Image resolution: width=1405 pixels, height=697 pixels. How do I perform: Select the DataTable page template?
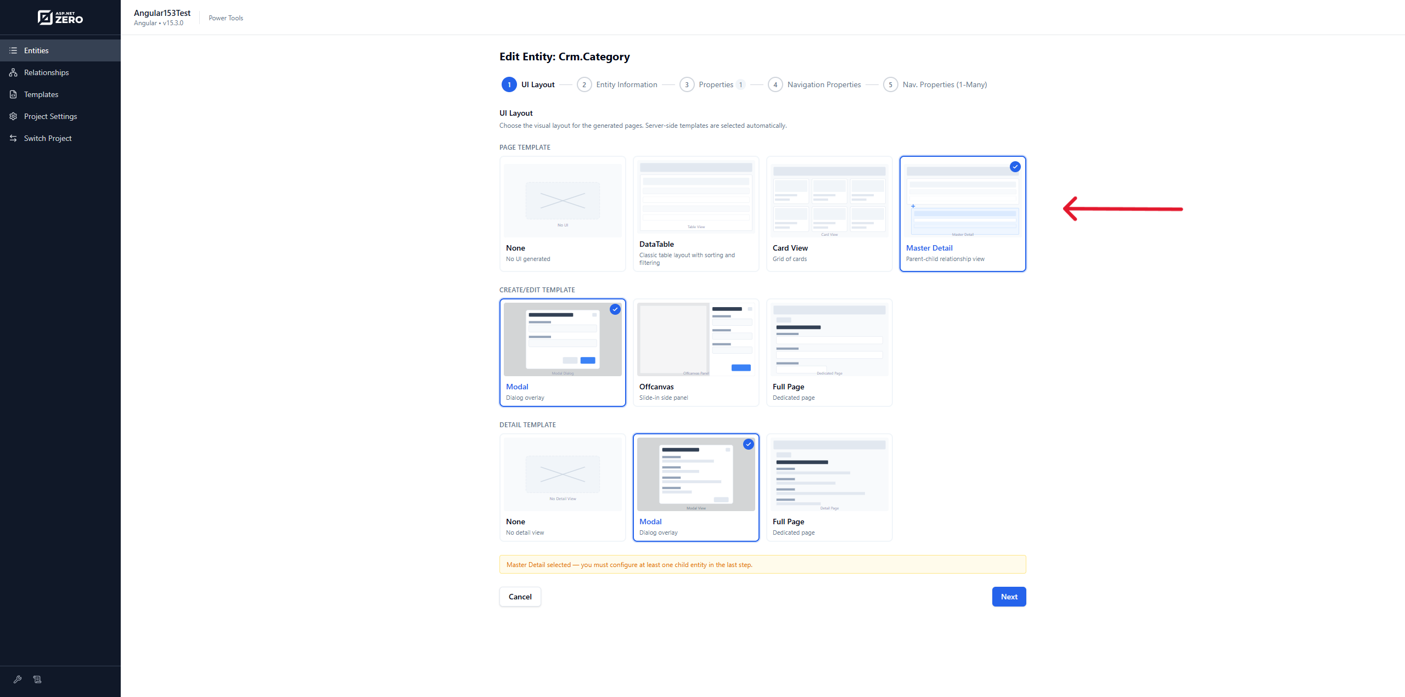696,214
